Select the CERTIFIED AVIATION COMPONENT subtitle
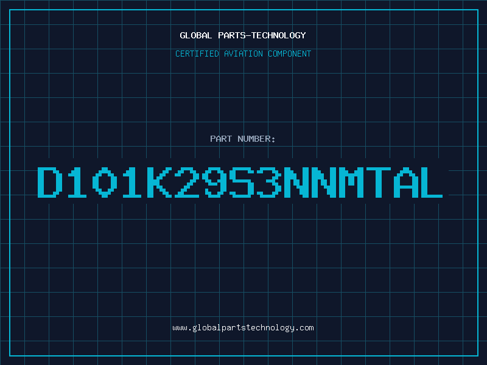Image resolution: width=487 pixels, height=365 pixels. click(243, 54)
